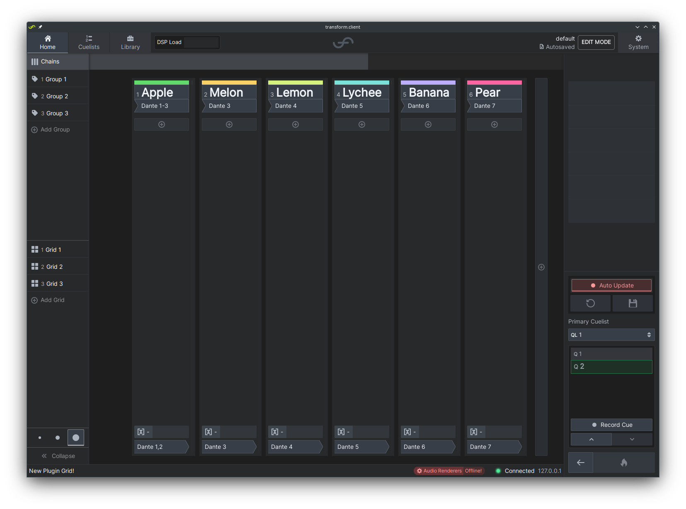Screen dimensions: 686x509
Task: Click the save floppy disk icon
Action: [x=633, y=303]
